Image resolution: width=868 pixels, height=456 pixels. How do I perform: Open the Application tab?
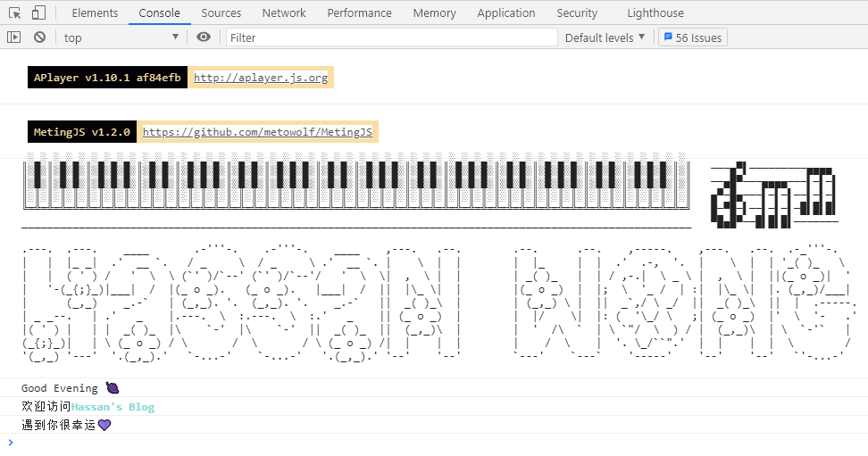click(506, 12)
